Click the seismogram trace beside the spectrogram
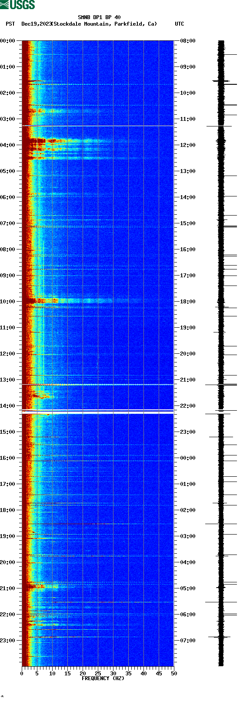Image resolution: width=240 pixels, height=701 pixels. [221, 353]
